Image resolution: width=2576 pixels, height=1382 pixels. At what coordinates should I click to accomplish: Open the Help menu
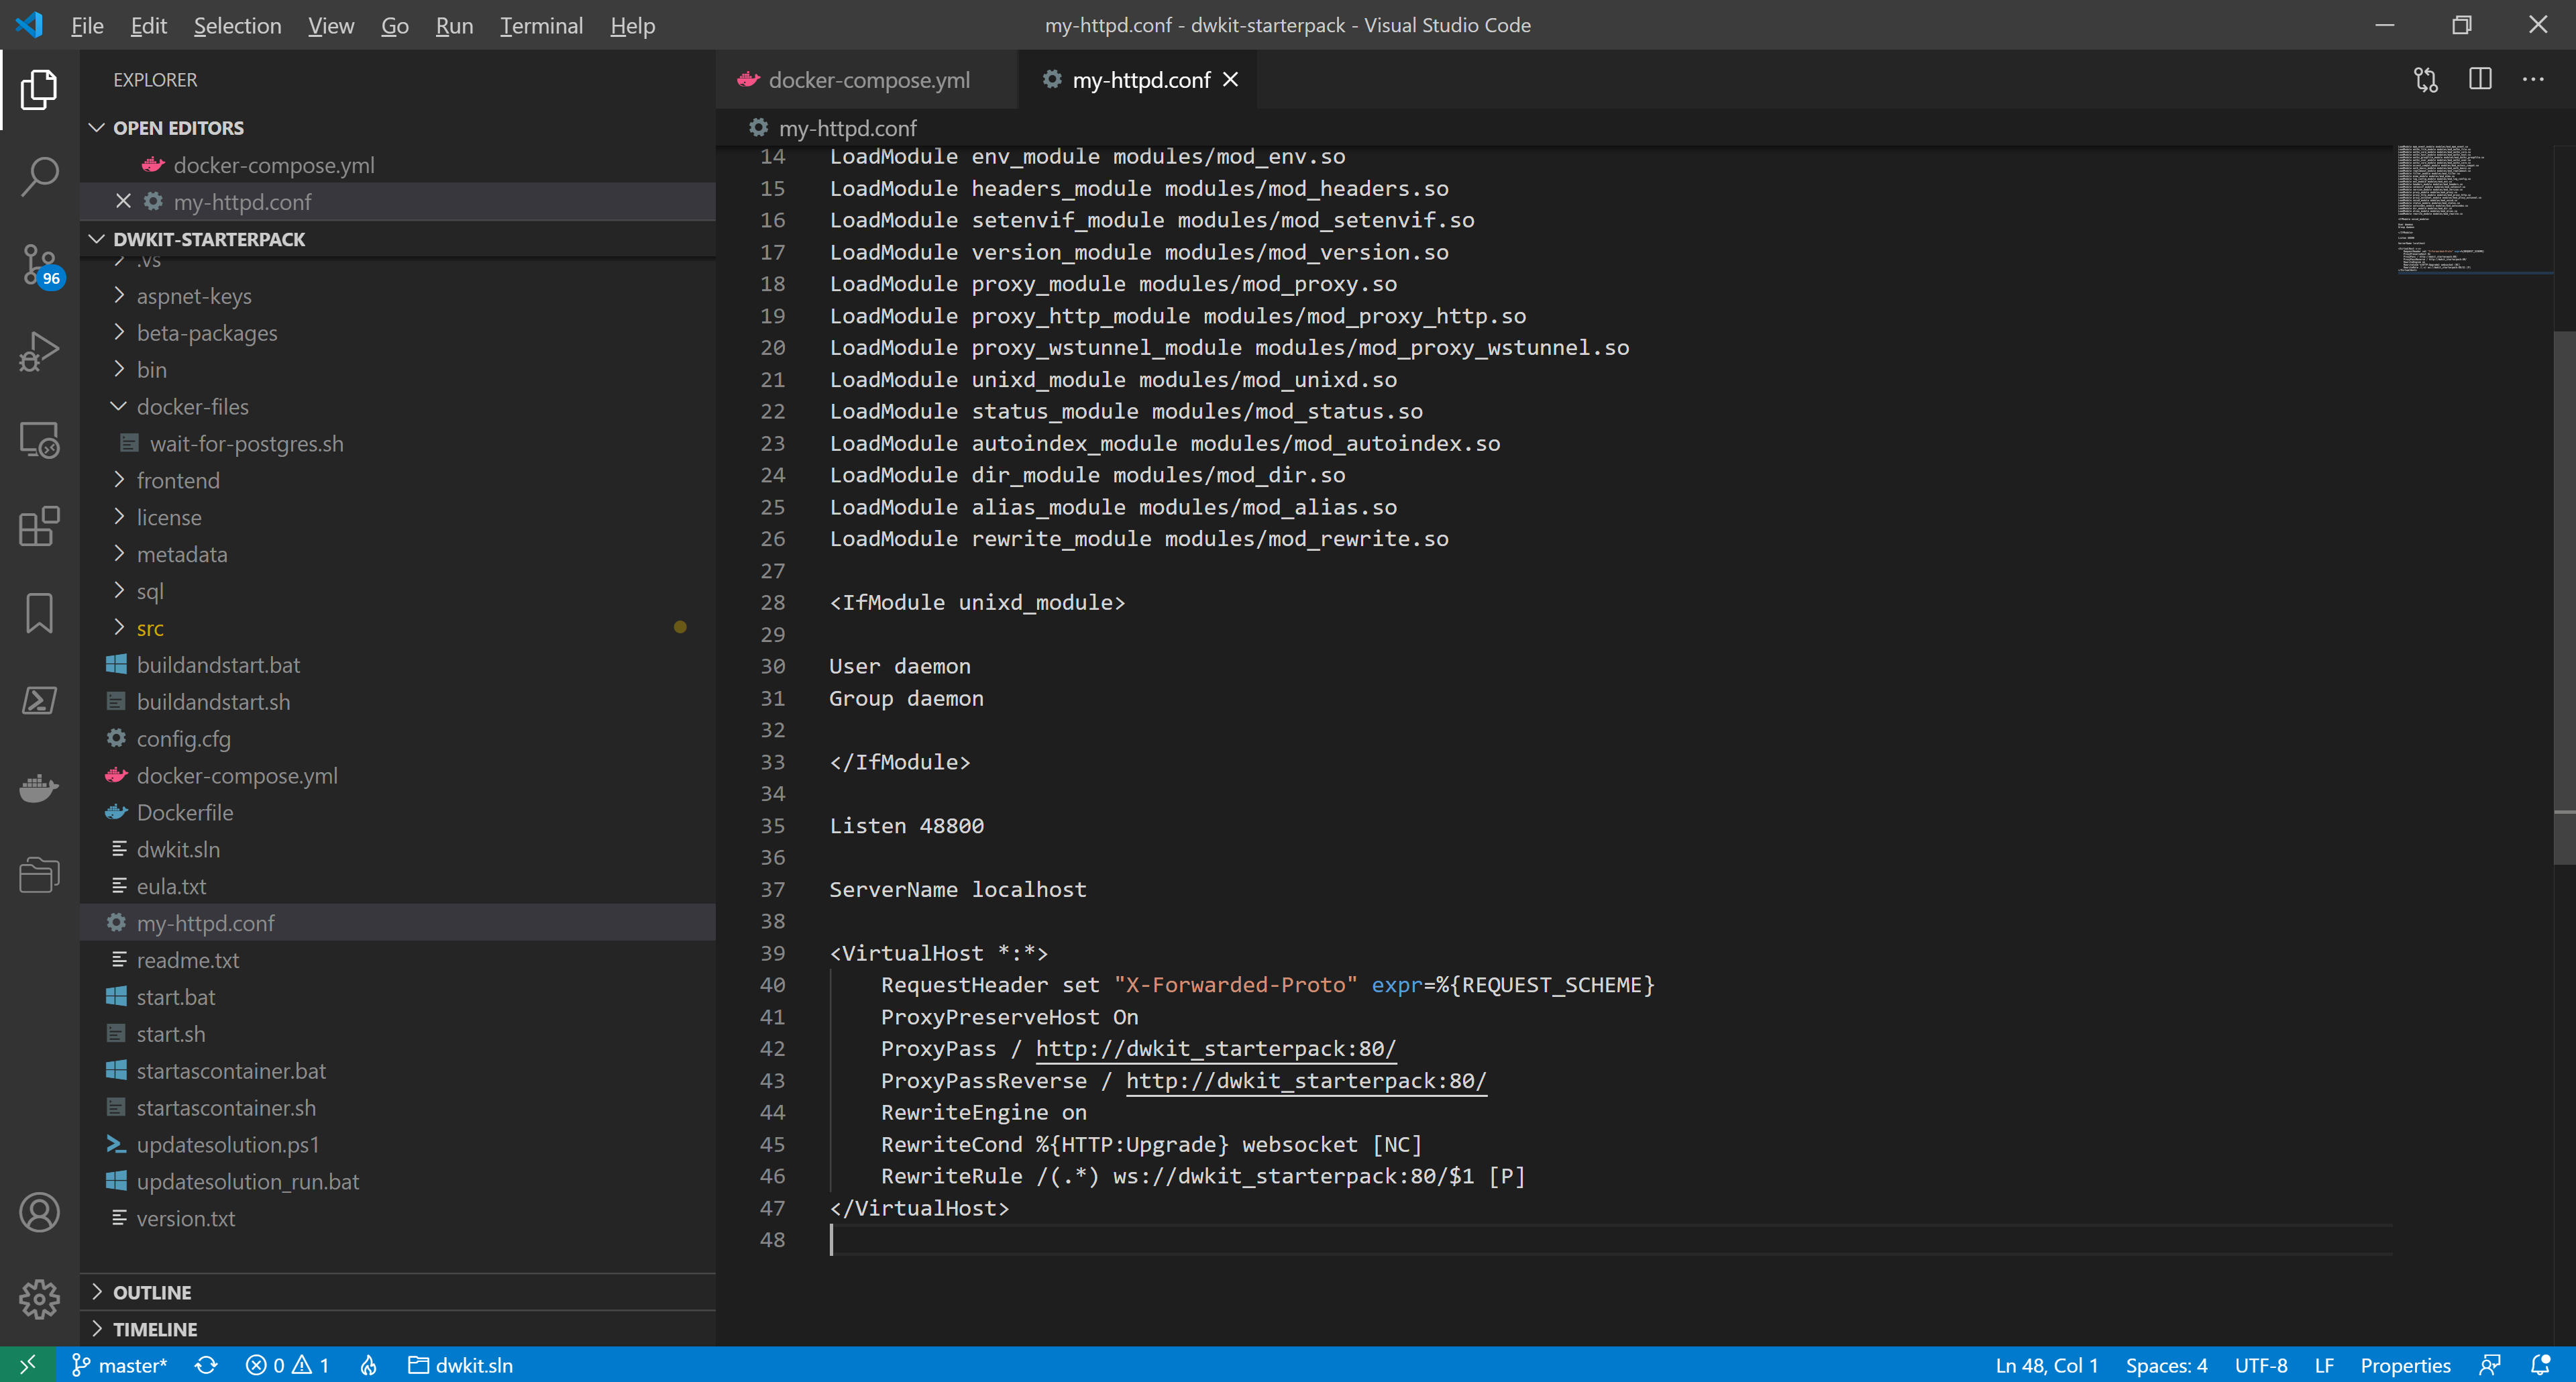pyautogui.click(x=632, y=25)
